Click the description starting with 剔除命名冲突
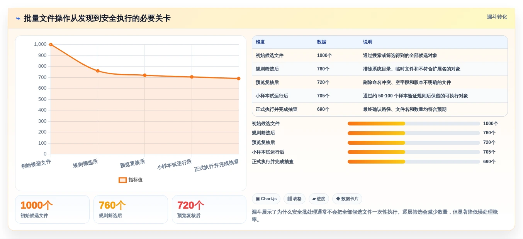This screenshot has width=523, height=239. (x=407, y=82)
